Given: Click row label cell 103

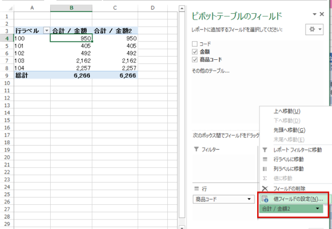Looking at the screenshot, I should 32,60.
